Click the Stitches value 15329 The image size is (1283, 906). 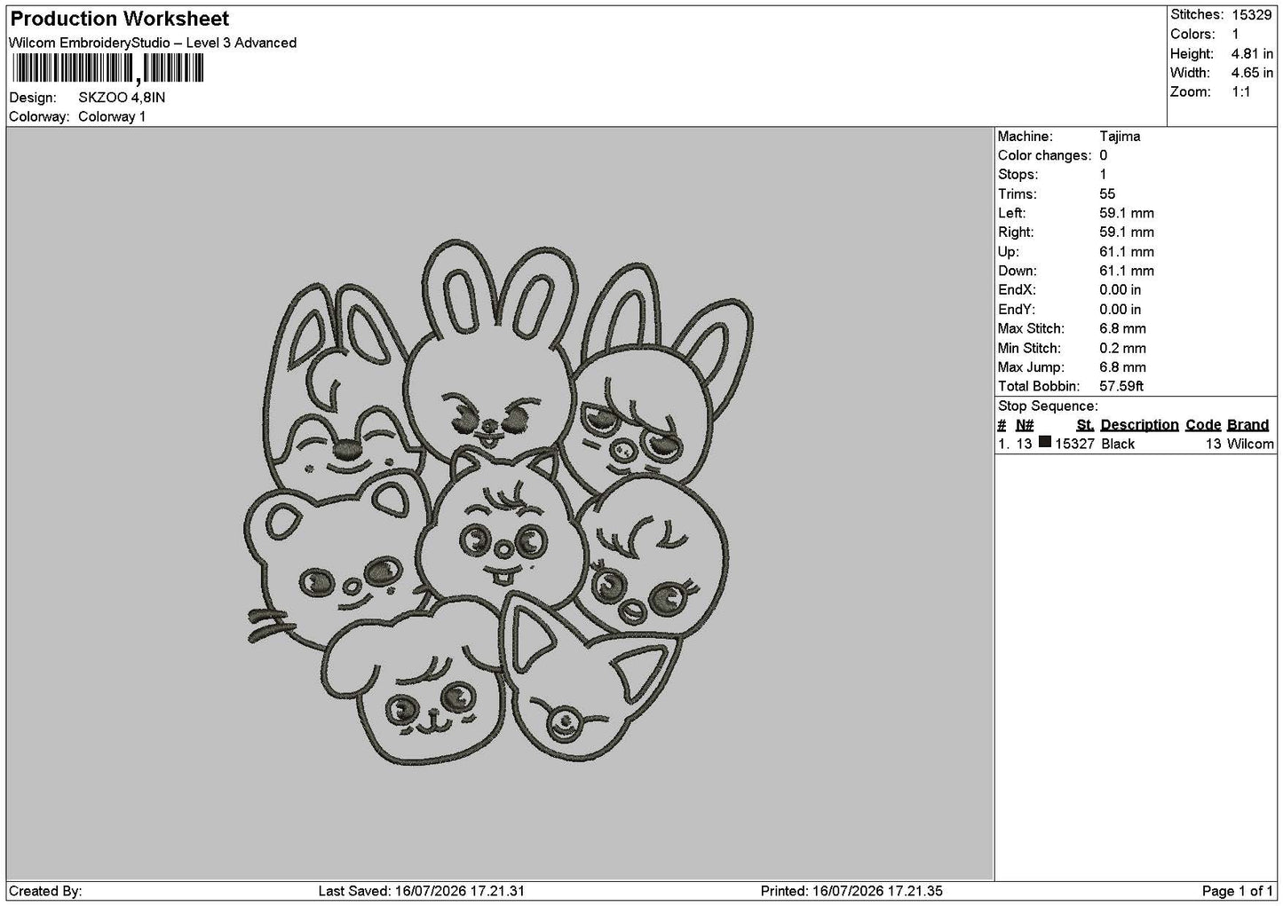pos(1252,15)
